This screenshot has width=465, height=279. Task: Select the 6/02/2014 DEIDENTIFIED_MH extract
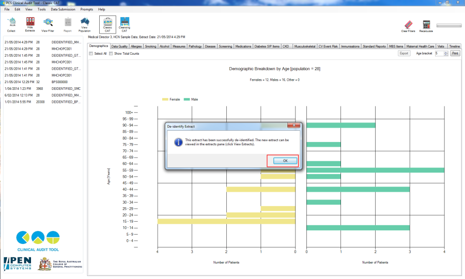click(43, 96)
